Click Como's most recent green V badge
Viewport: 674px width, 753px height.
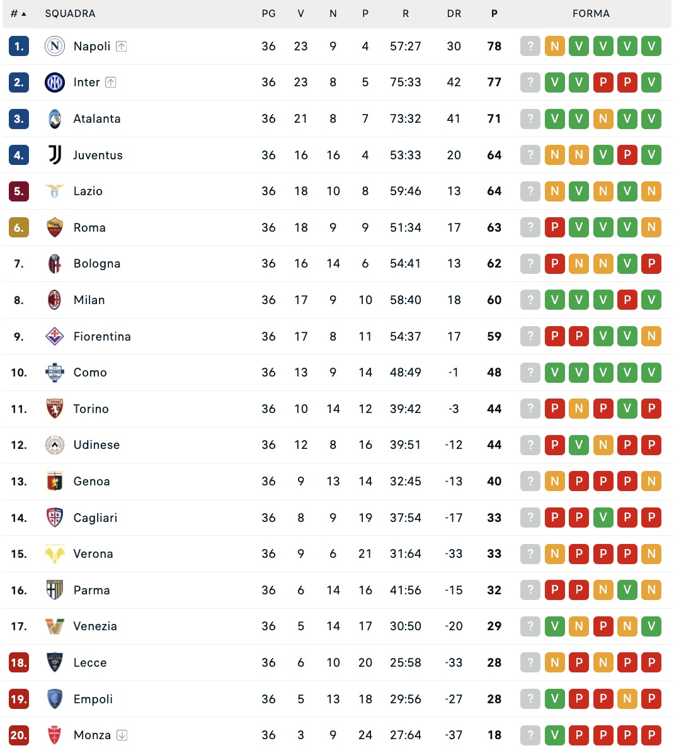554,372
